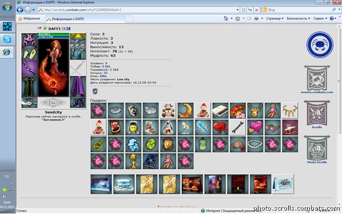Switch to the Информация о DAFFI tab
Viewport: 343px width, 214px height.
(68, 19)
